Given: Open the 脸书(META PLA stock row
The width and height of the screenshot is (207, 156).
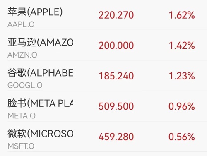Looking at the screenshot, I should coord(103,106).
